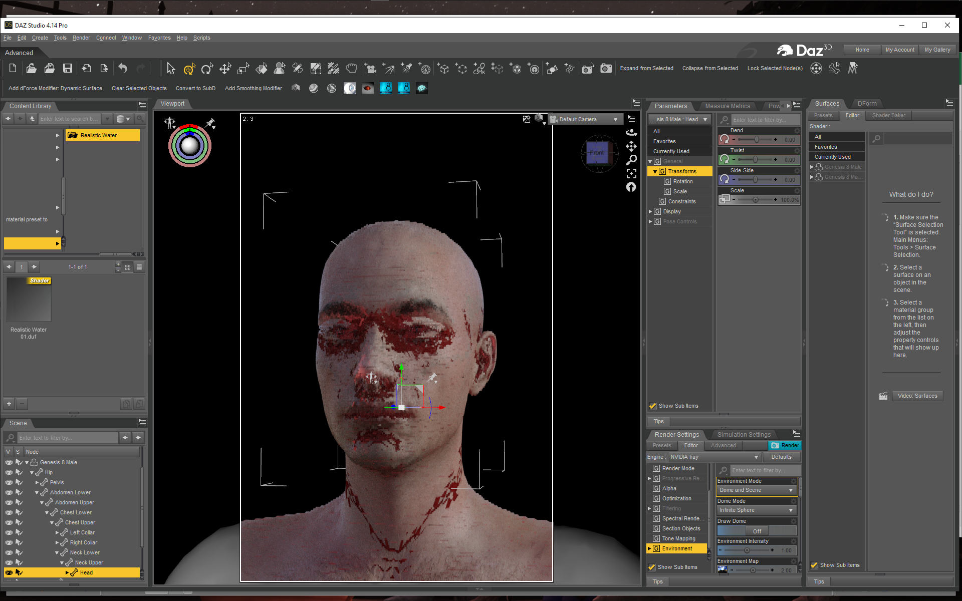Screen dimensions: 962x601
Task: Select the Scale tool in toolbar
Action: 243,69
